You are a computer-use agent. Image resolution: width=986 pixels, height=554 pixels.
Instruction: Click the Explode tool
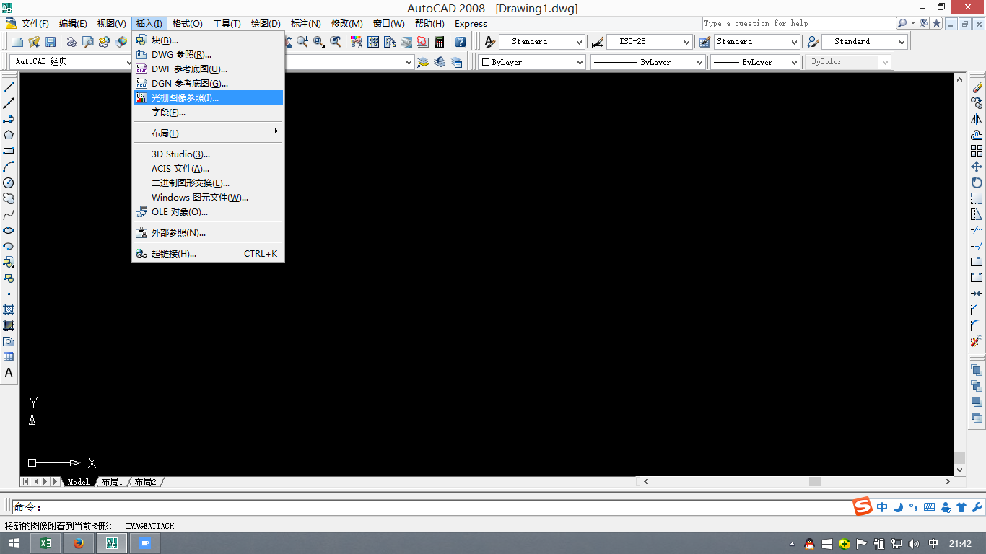977,341
